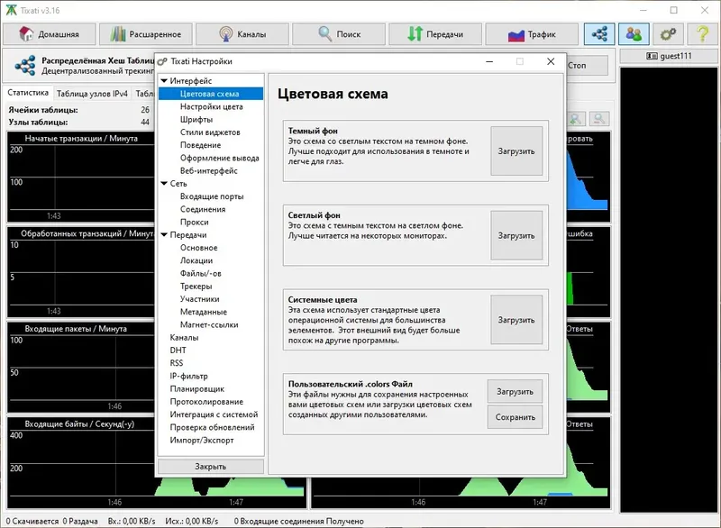Viewport: 721px width, 528px height.
Task: Click the settings dialog title gear icon
Action: 162,61
